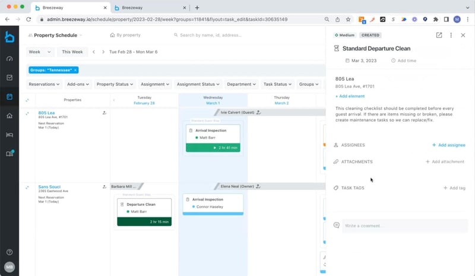Expand the Week view dropdown
Viewport: 475px width, 276px height.
pyautogui.click(x=40, y=52)
